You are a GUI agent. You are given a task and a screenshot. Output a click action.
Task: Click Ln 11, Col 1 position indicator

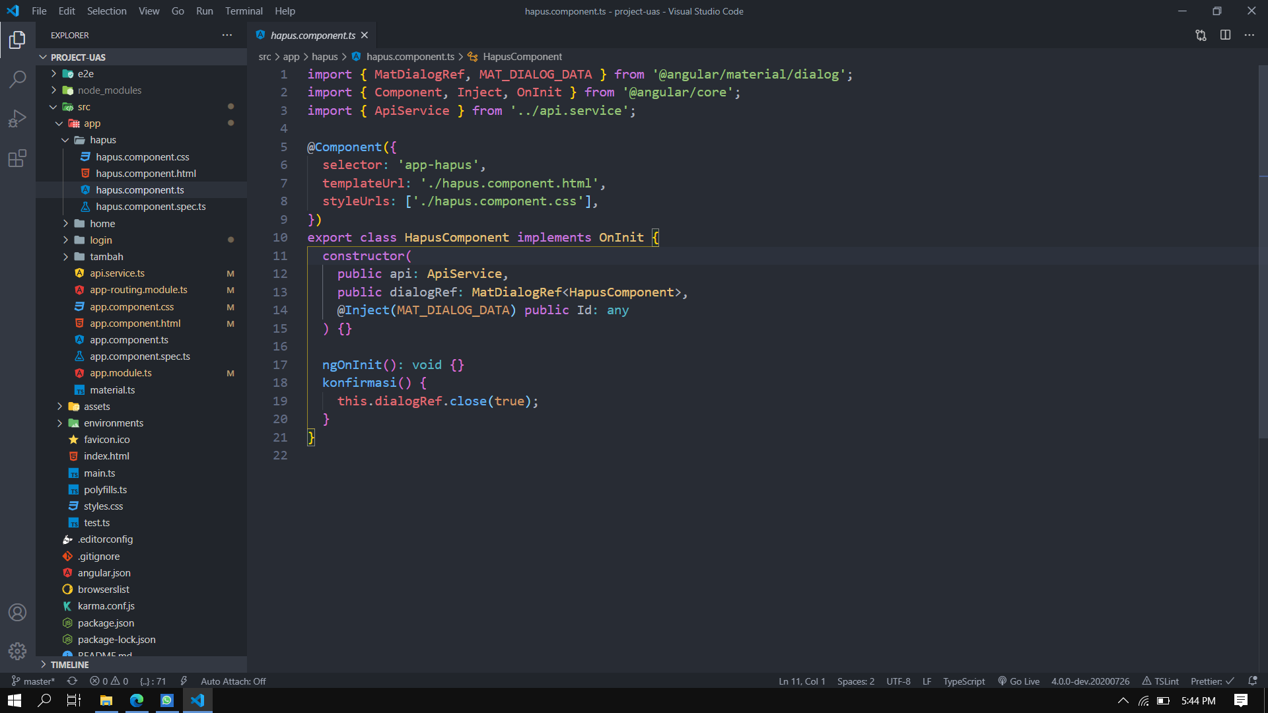pos(802,681)
